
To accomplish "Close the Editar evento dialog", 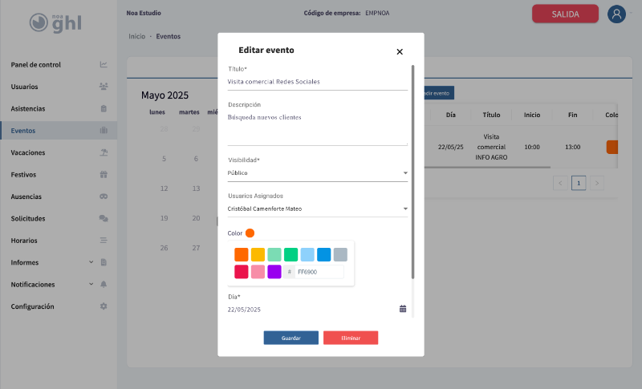I will pos(400,52).
